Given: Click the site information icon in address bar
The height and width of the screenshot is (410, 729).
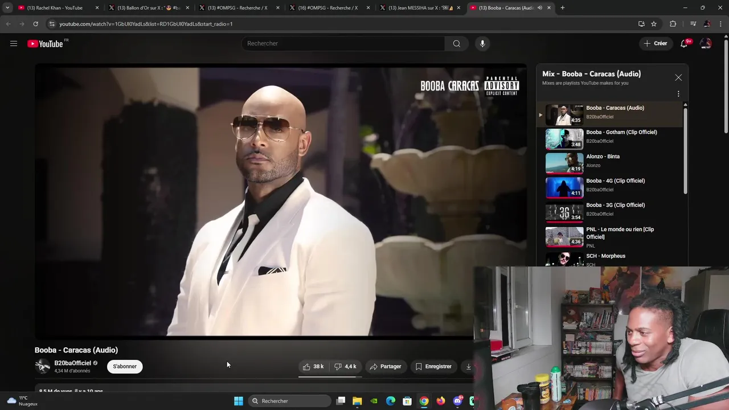Looking at the screenshot, I should pos(52,24).
